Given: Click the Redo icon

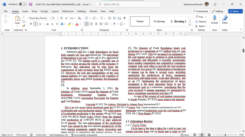Looking at the screenshot, I should click(6, 22).
